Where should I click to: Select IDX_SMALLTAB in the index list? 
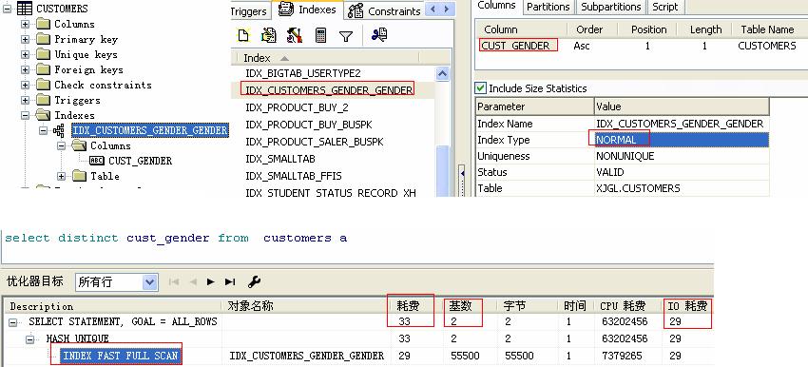pyautogui.click(x=279, y=159)
